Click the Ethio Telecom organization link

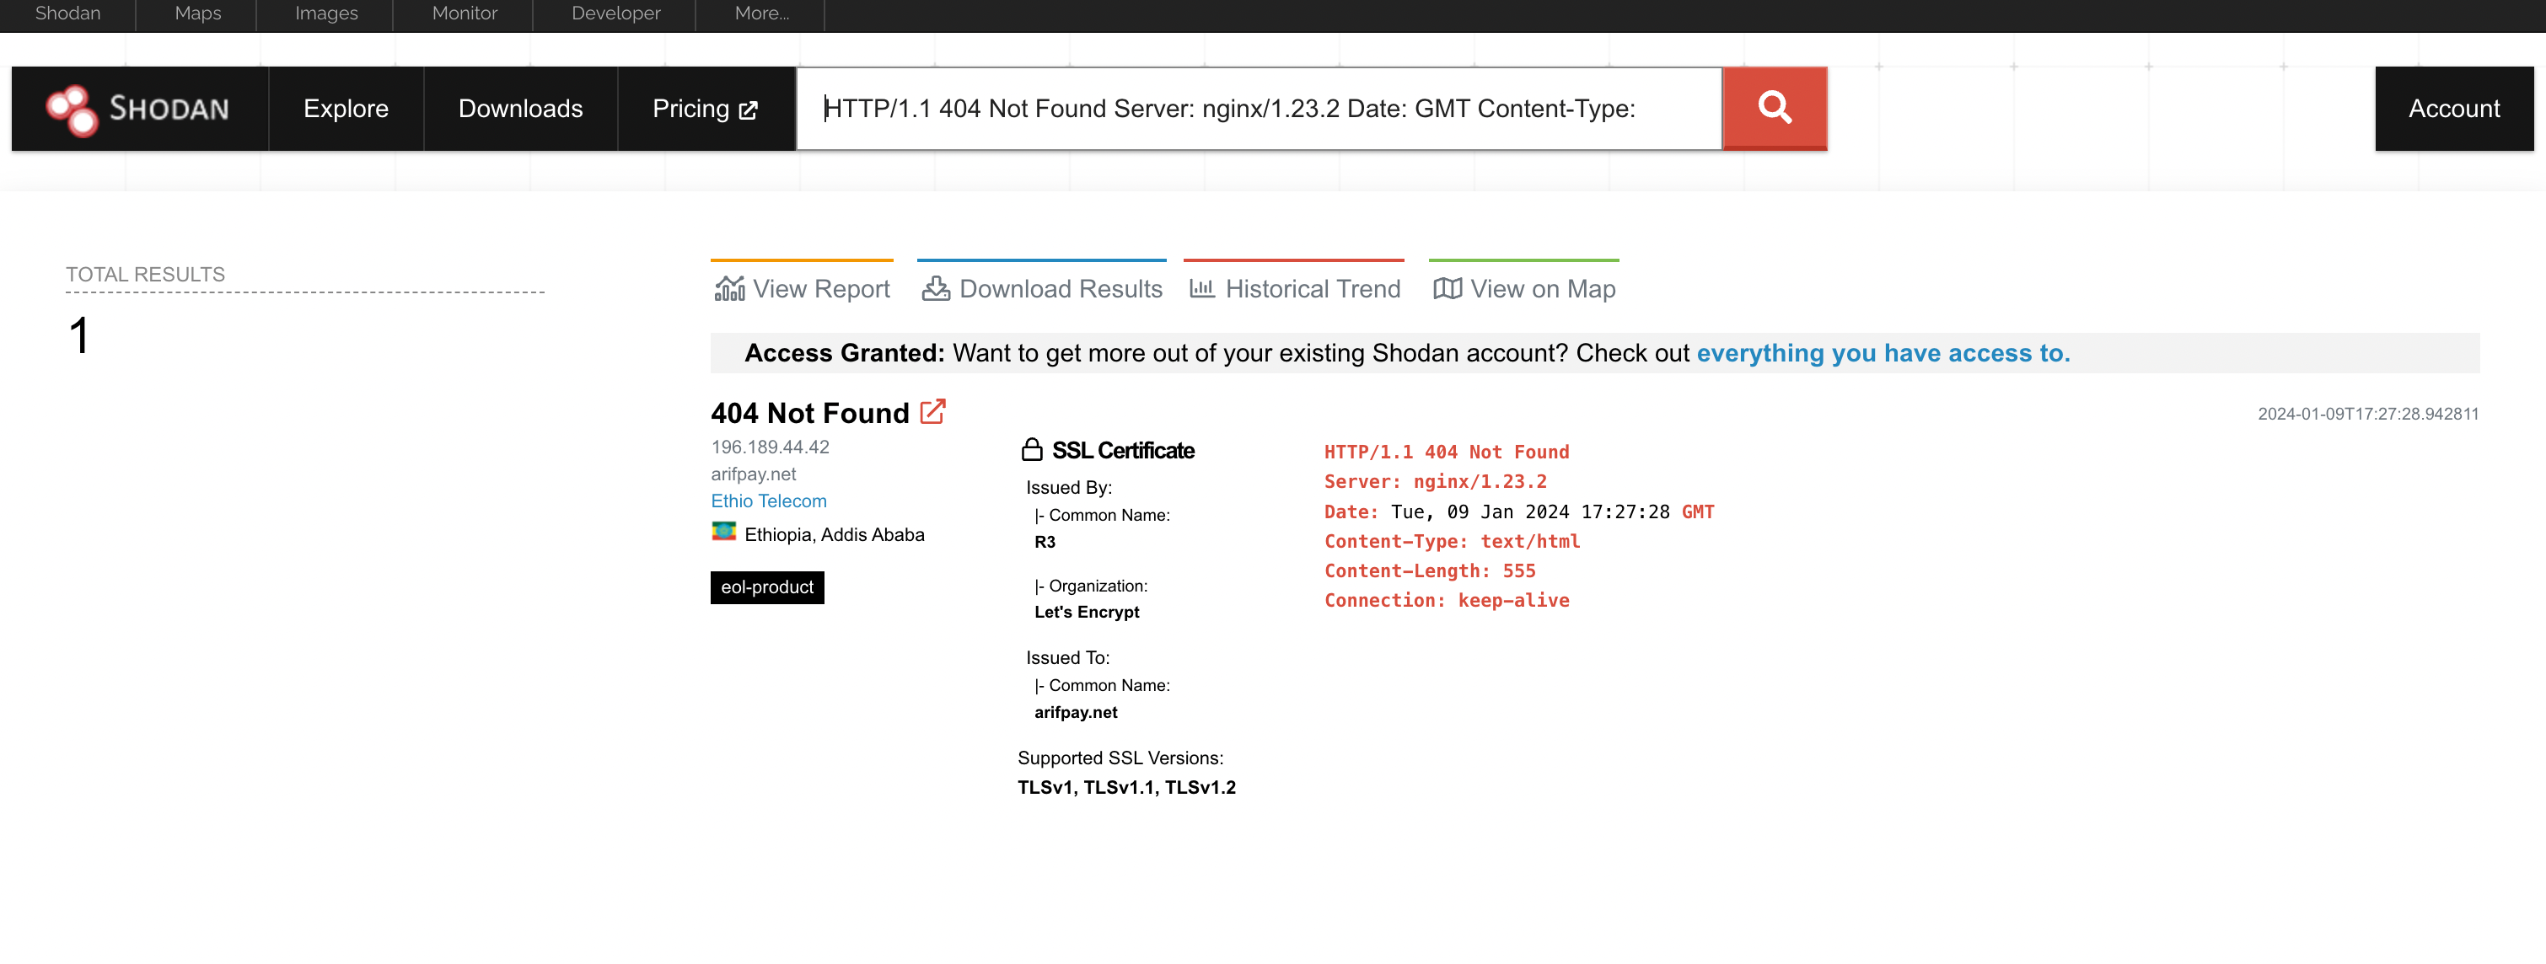point(769,501)
